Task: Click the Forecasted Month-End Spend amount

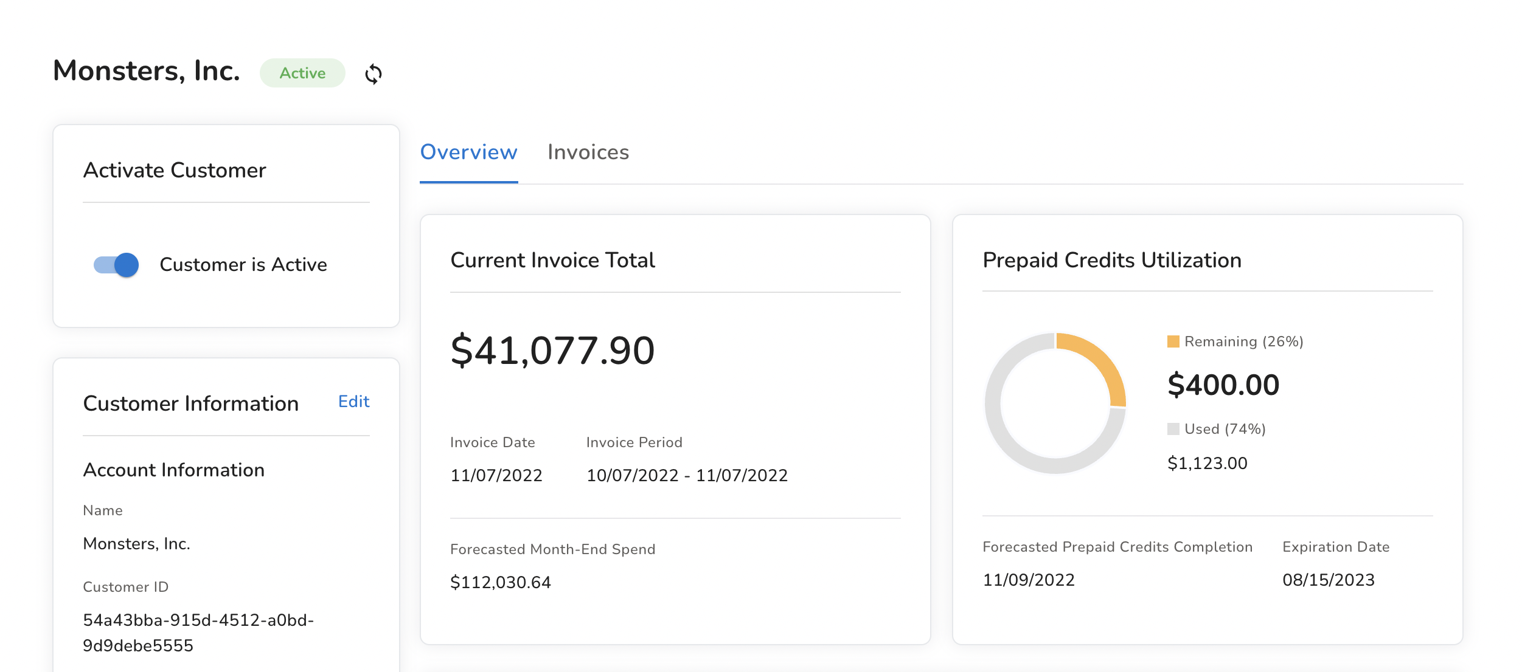Action: pyautogui.click(x=500, y=582)
